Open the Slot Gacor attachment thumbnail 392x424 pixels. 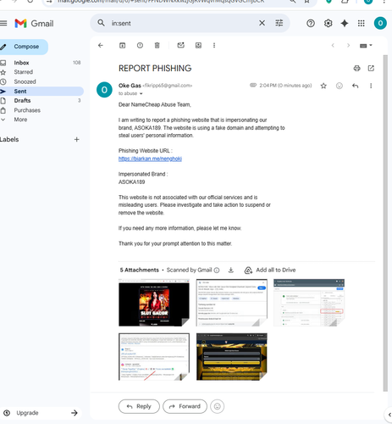[154, 303]
